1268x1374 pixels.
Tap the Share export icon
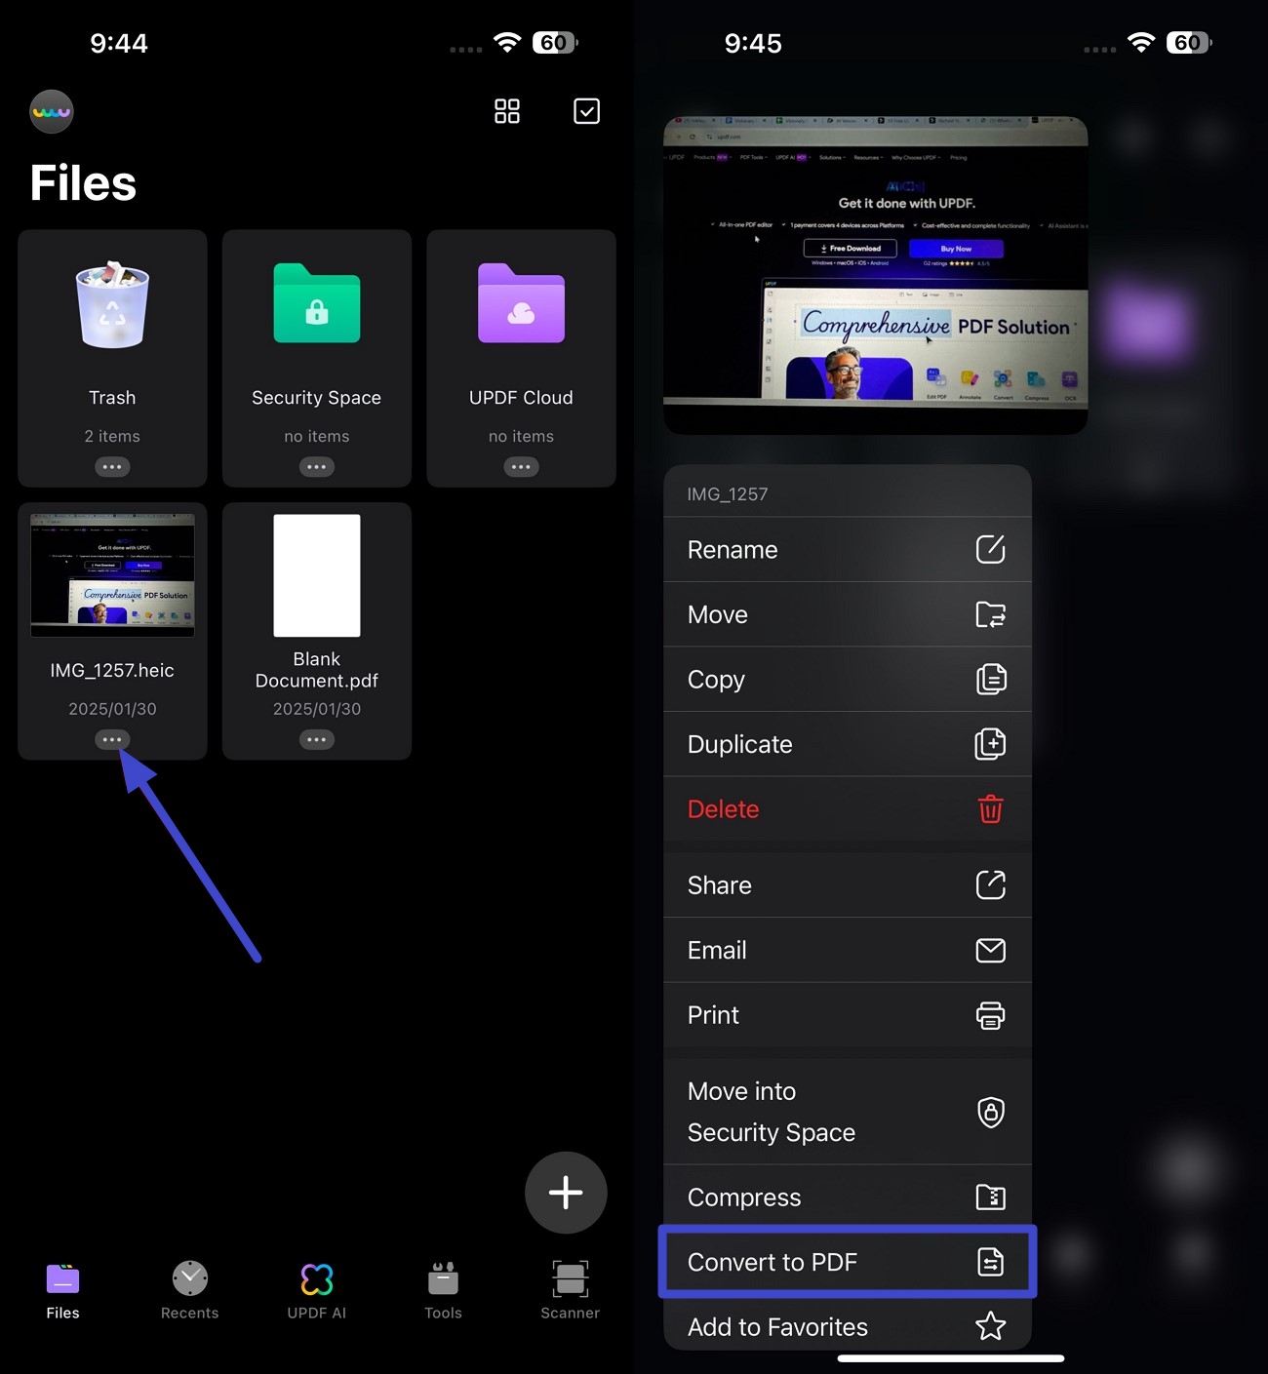click(x=991, y=884)
